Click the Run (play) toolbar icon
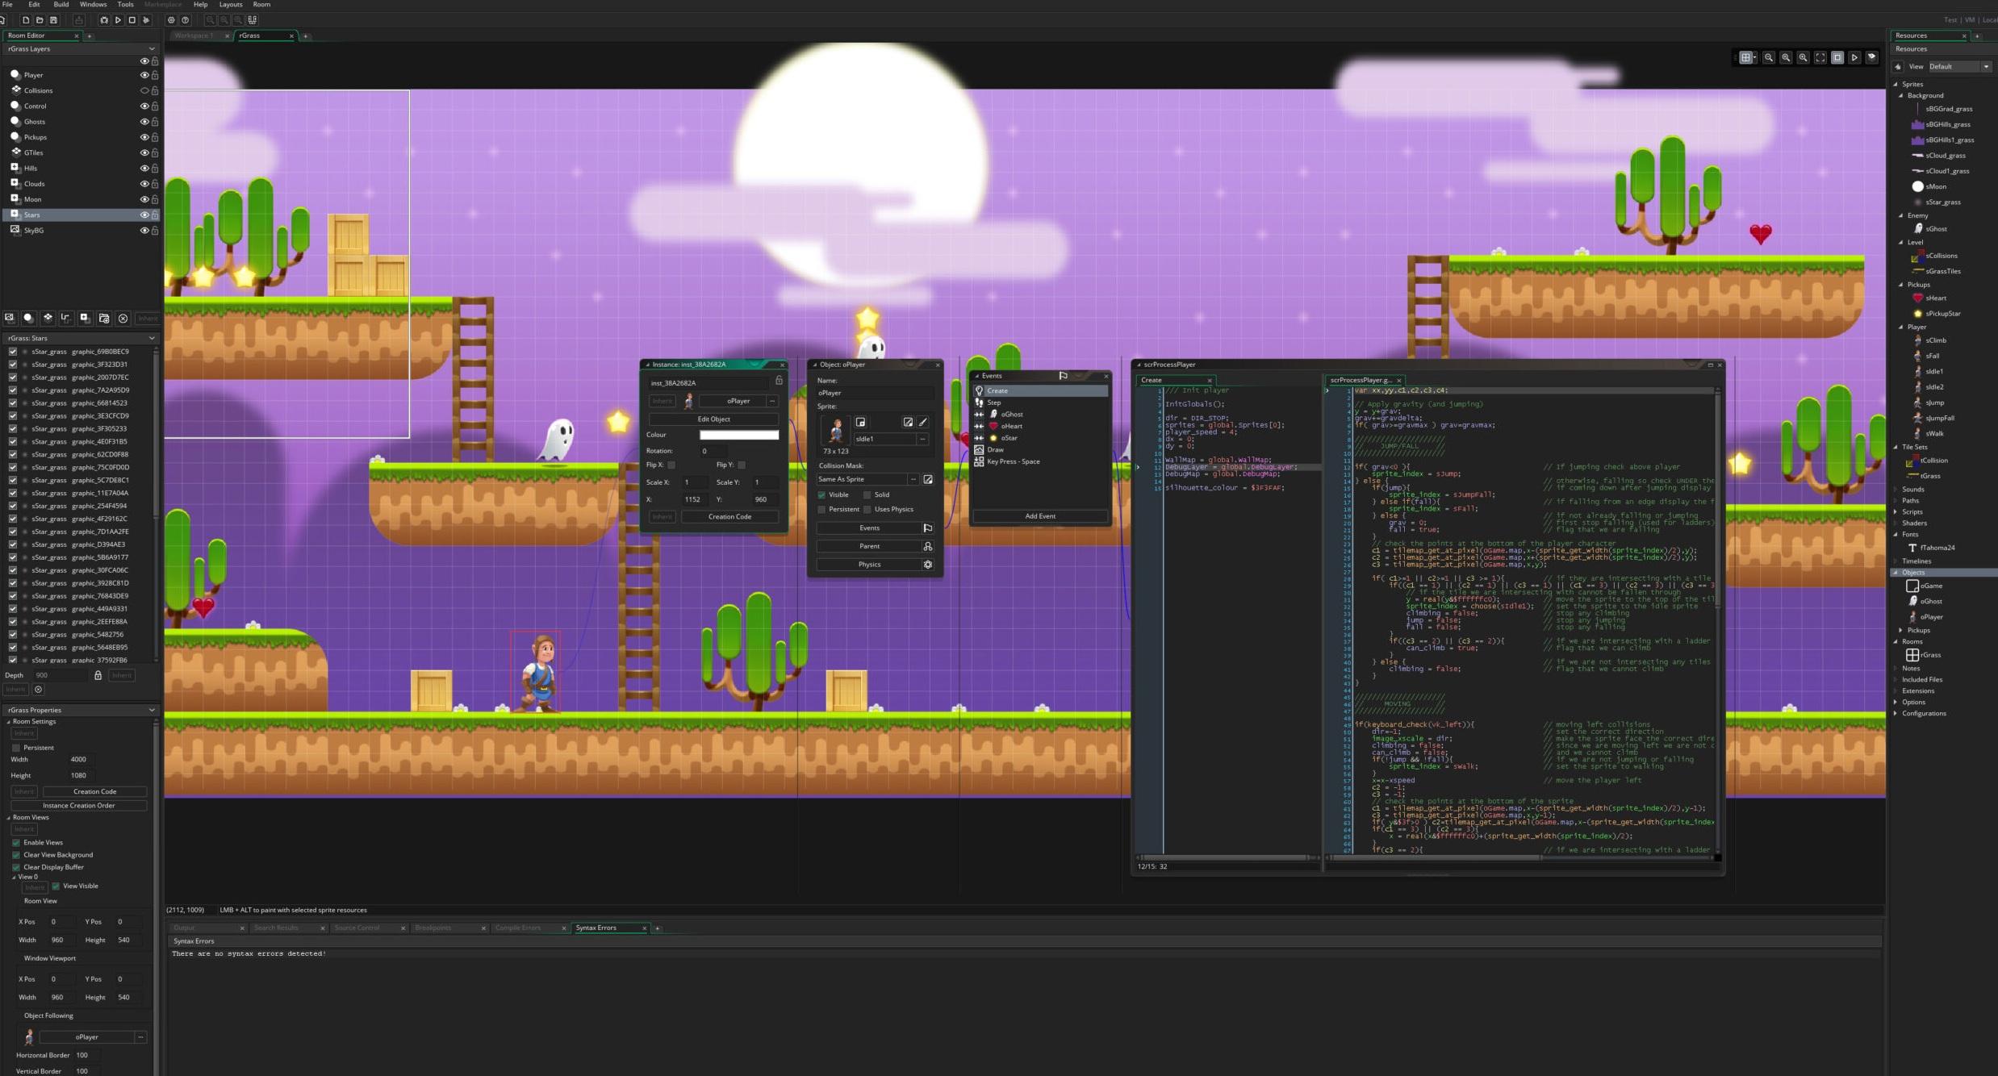The width and height of the screenshot is (1998, 1076). pos(118,20)
